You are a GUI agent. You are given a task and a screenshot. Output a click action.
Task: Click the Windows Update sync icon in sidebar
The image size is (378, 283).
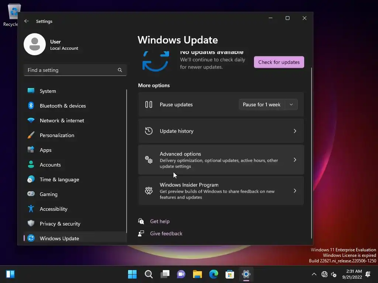coord(31,238)
